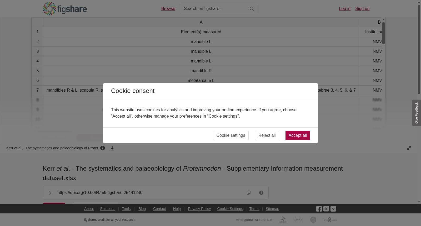
Task: Copy the DOI link
Action: pyautogui.click(x=249, y=193)
